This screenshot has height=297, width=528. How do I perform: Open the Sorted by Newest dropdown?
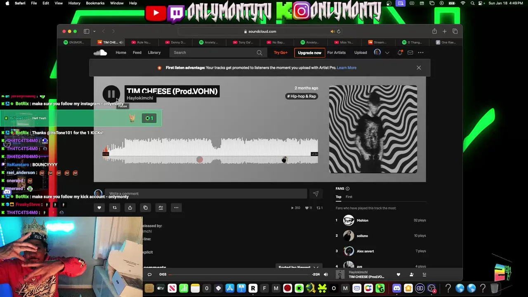[299, 267]
